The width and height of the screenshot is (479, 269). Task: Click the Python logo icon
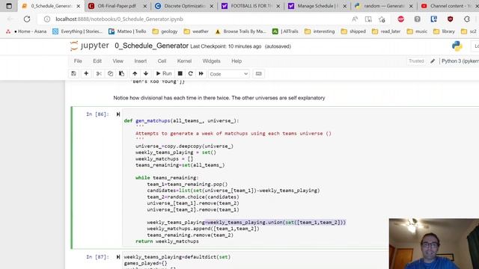(x=457, y=46)
